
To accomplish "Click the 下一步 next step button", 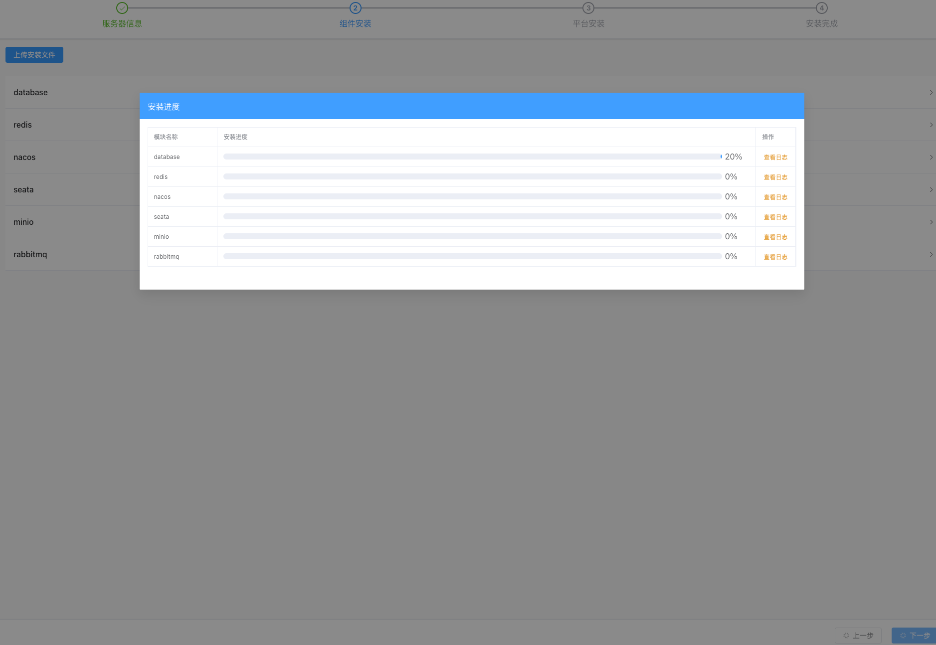I will pos(915,636).
